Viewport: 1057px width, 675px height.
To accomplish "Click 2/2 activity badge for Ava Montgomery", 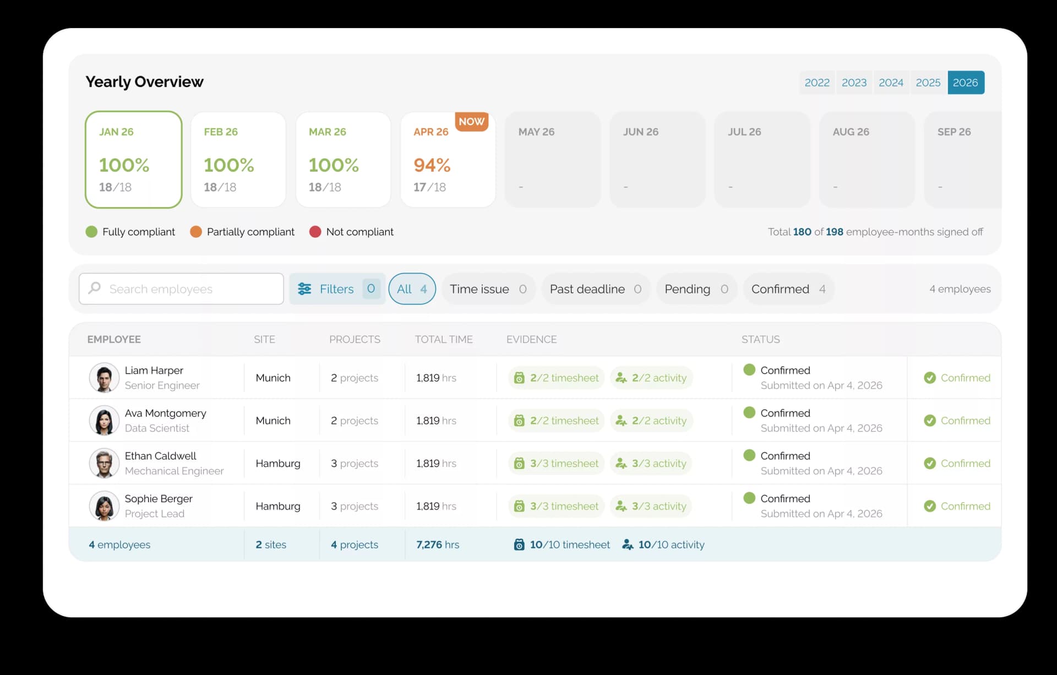I will point(651,421).
